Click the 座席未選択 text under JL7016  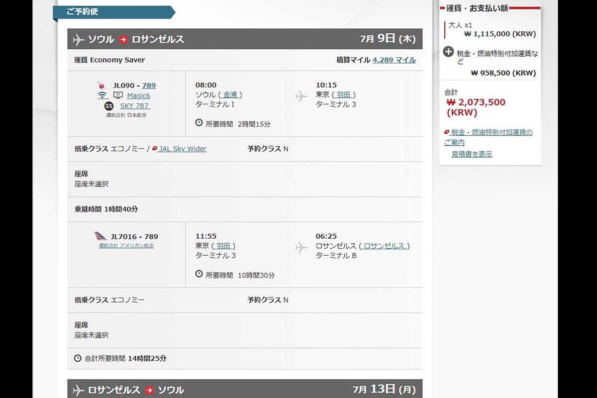pyautogui.click(x=92, y=335)
